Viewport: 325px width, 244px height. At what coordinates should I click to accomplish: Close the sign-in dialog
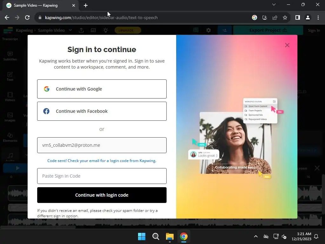point(287,45)
